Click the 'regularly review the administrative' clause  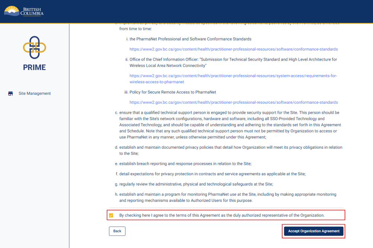[x=196, y=184]
